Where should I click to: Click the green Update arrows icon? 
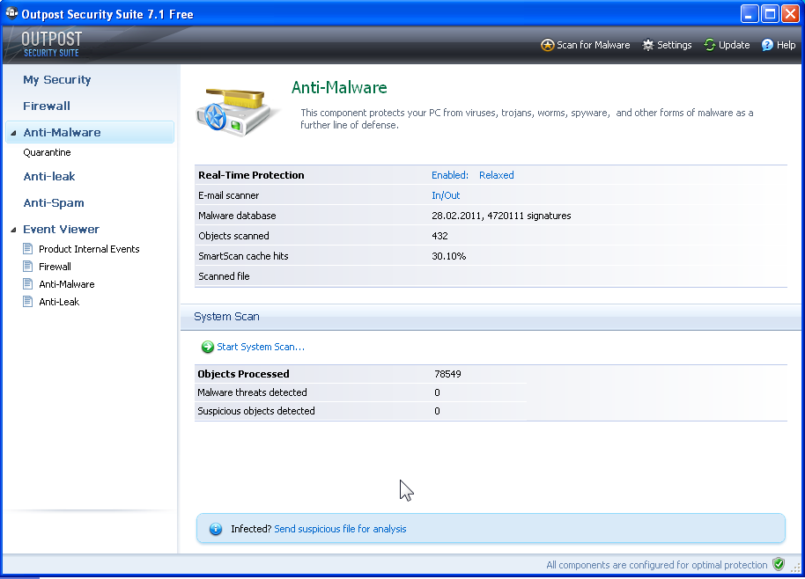pyautogui.click(x=710, y=45)
